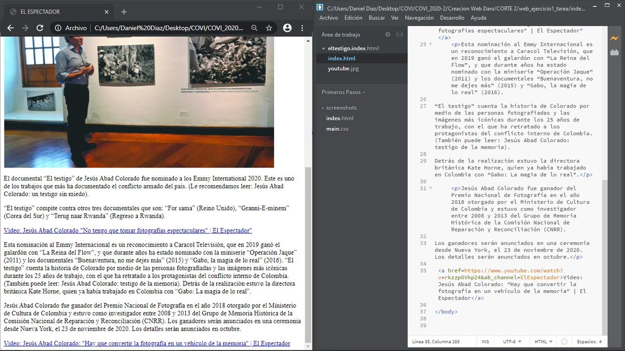This screenshot has width=625, height=351.
Task: Open Brackets Live Preview lightning icon
Action: (x=614, y=38)
